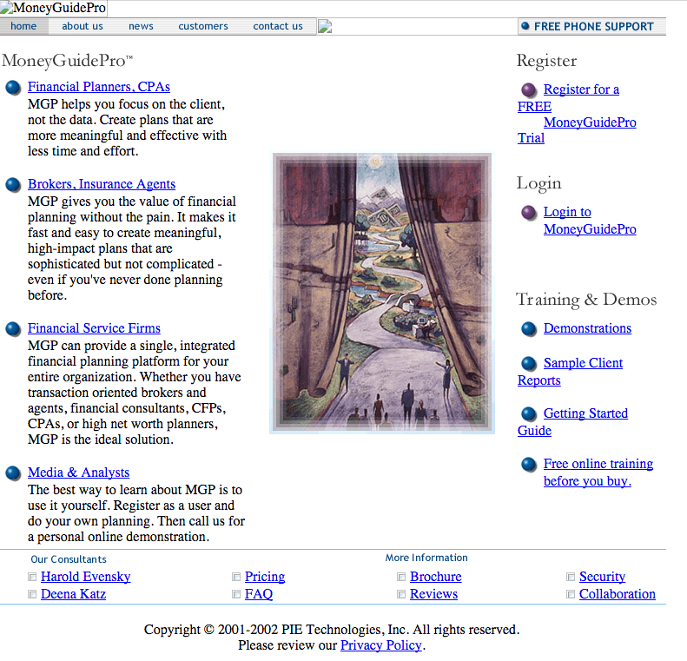Click the FREE PHONE SUPPORT banner
The height and width of the screenshot is (661, 687).
(592, 27)
